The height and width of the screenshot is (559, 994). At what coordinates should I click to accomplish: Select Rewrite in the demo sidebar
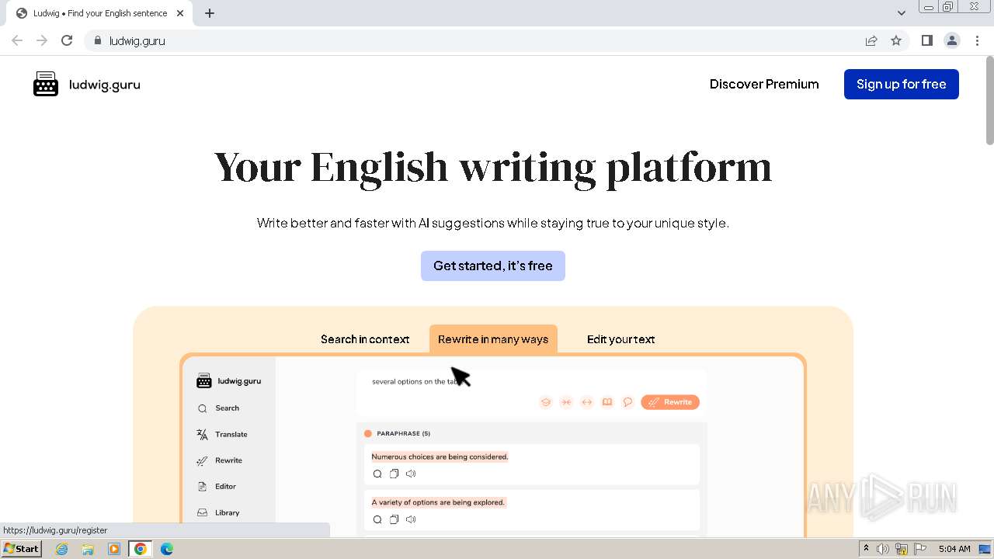(220, 460)
